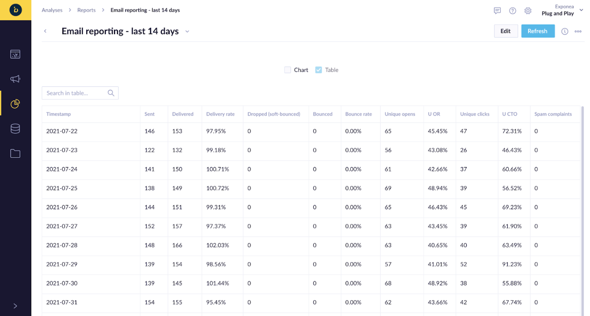This screenshot has height=316, width=590.
Task: Open the three-dot more options menu
Action: [x=578, y=31]
